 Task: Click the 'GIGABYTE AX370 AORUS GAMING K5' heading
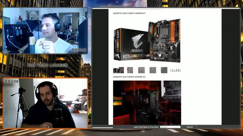pos(129,77)
